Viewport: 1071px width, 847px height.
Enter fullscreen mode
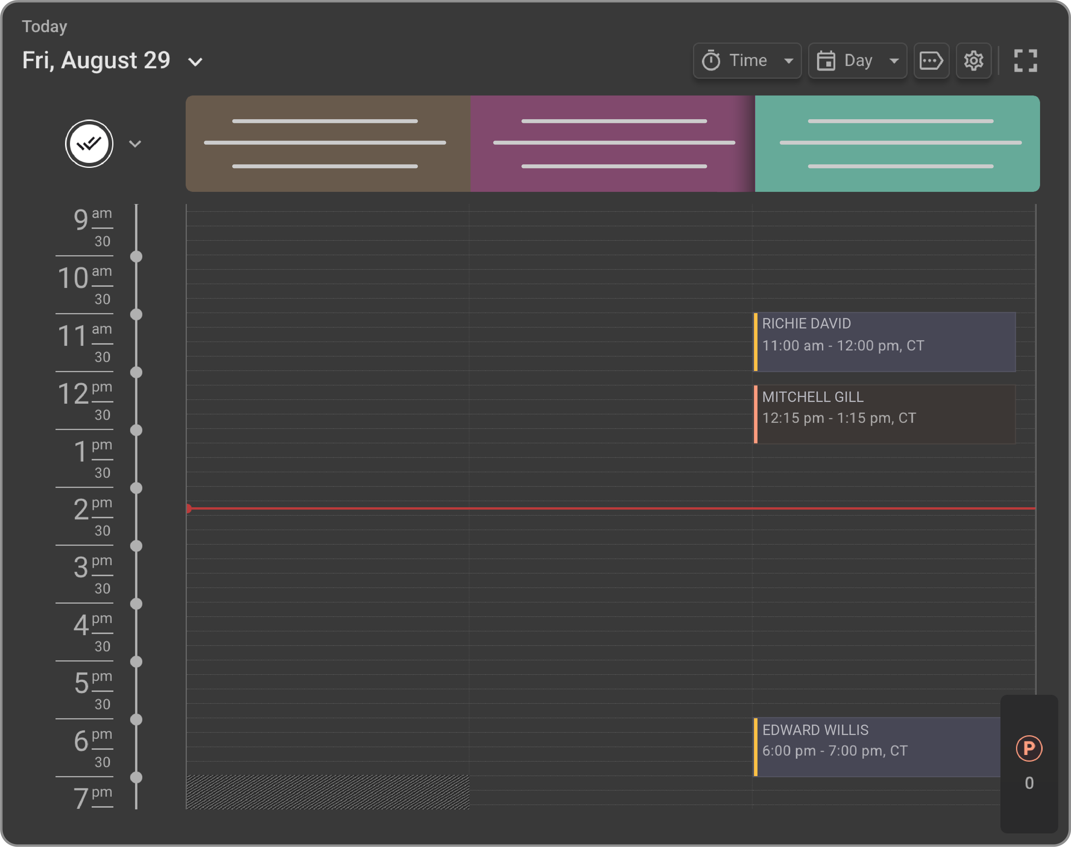[1025, 60]
